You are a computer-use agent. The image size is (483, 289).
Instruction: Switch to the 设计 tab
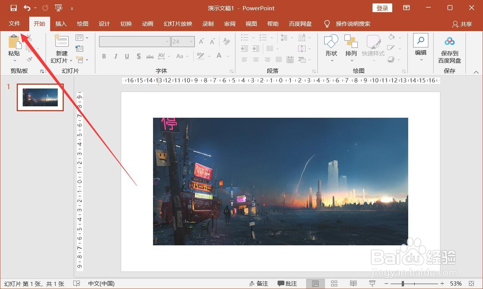[x=104, y=24]
